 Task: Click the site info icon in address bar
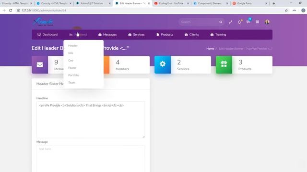pos(18,11)
